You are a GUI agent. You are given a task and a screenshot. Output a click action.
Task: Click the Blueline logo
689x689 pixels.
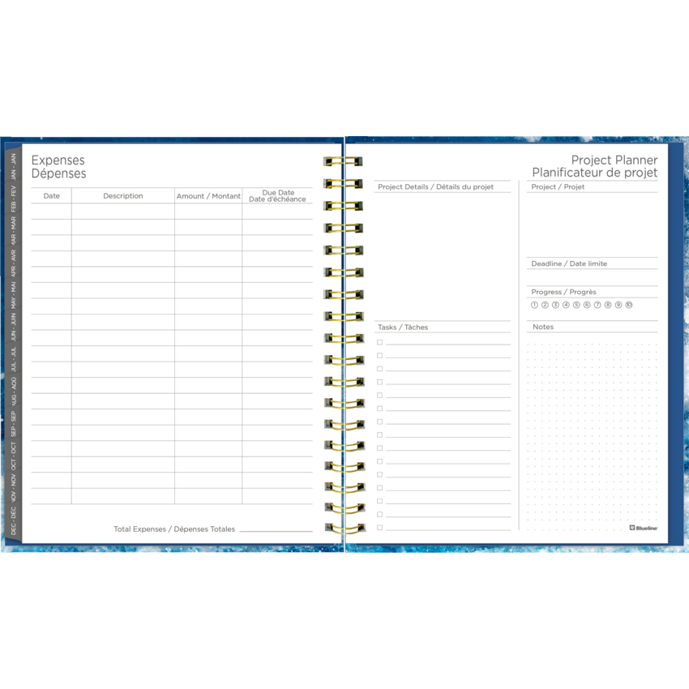(x=644, y=528)
